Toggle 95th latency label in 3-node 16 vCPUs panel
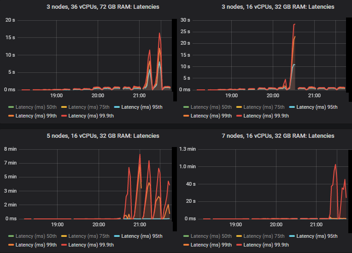 (317, 107)
